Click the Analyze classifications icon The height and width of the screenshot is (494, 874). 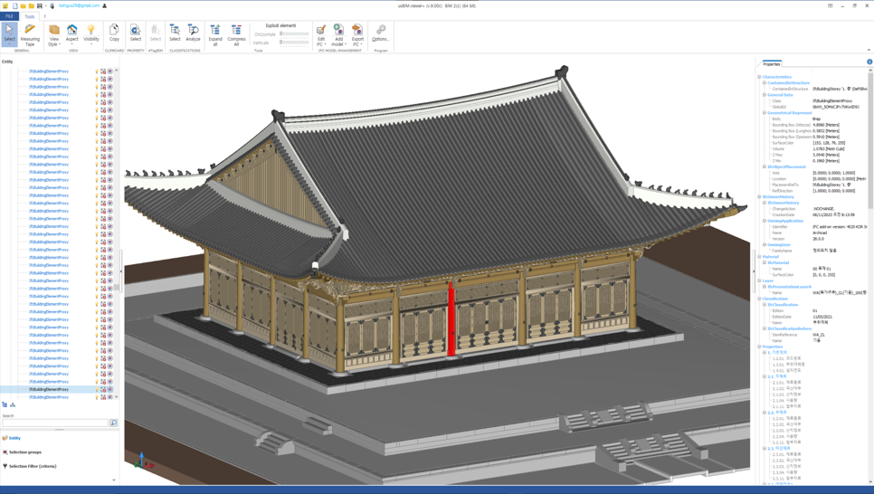193,33
